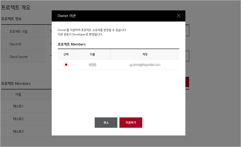
Task: Select the member radio button in 선택 column
Action: click(66, 65)
